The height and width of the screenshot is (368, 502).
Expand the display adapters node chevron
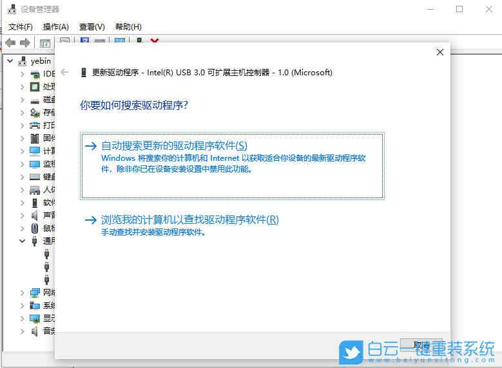click(22, 318)
